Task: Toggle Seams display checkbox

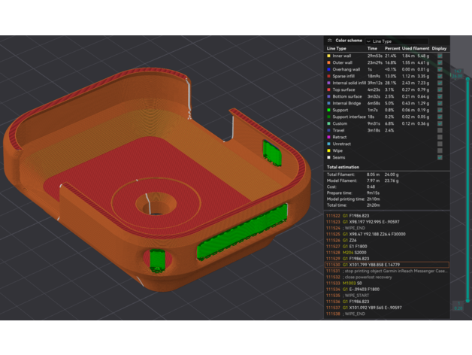Action: click(x=440, y=157)
